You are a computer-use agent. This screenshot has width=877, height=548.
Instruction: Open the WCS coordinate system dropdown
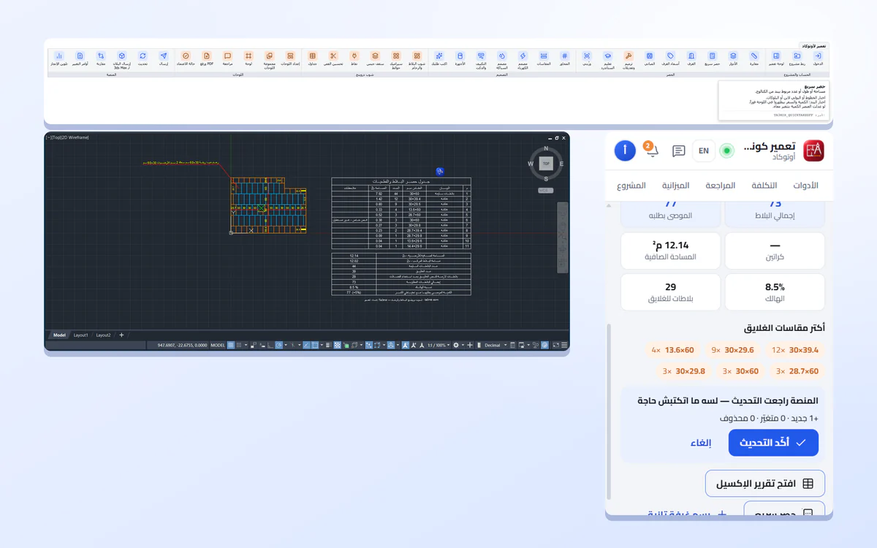coord(546,190)
